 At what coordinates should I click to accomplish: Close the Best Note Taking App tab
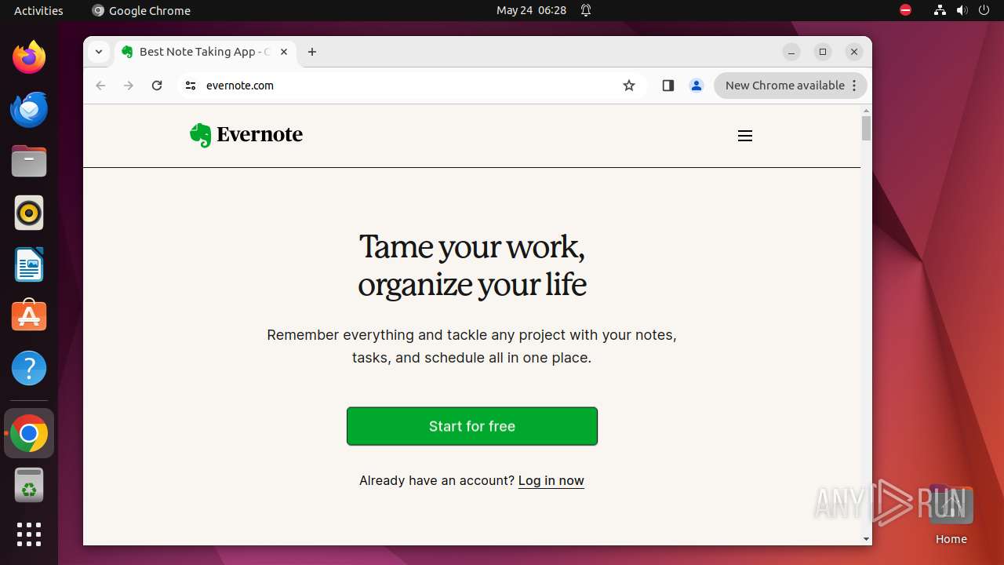point(284,52)
